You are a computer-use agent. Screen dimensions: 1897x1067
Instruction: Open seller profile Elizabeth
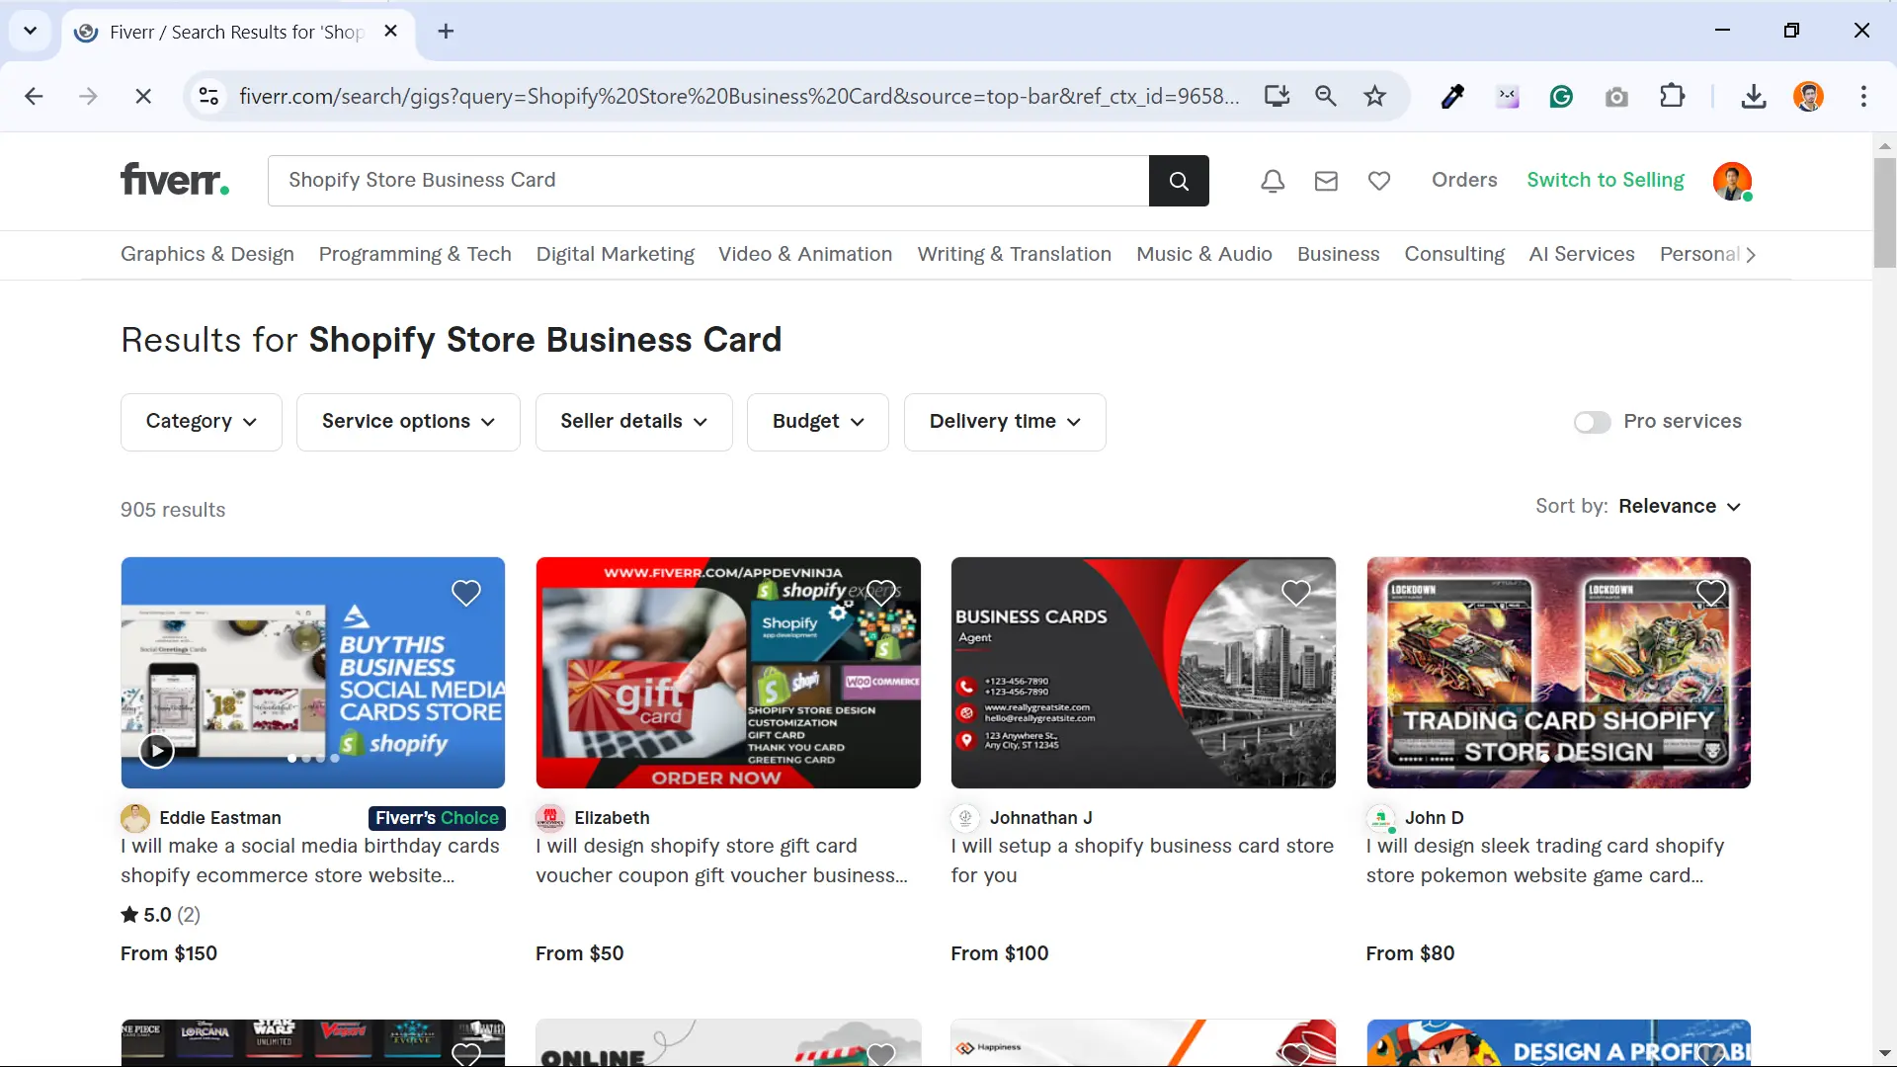(612, 818)
